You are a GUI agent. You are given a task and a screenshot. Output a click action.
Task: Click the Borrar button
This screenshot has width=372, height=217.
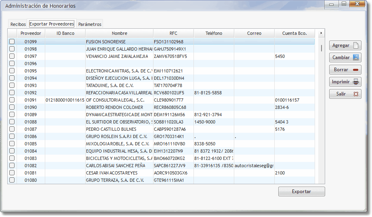[345, 70]
